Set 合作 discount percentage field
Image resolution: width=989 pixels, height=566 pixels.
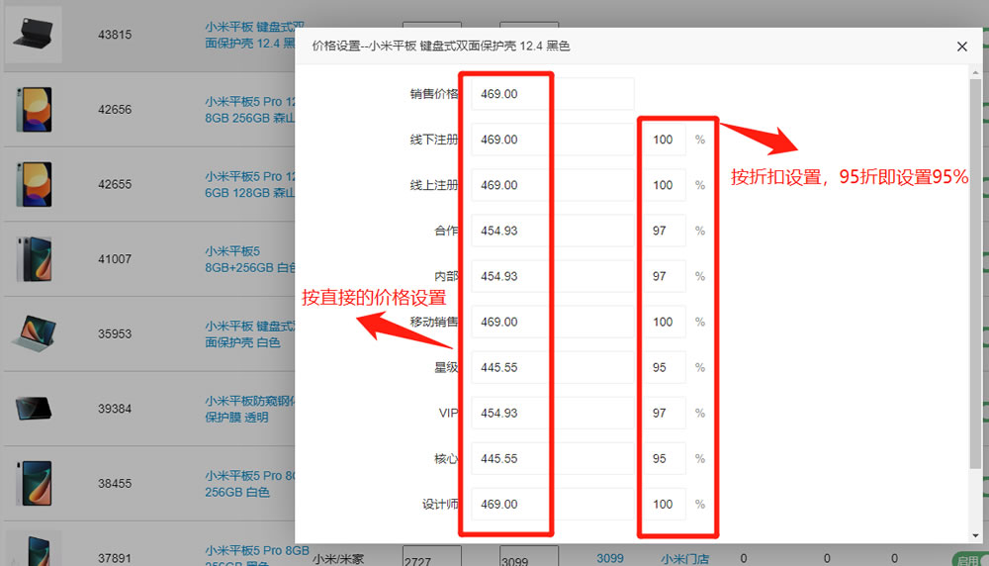[665, 231]
